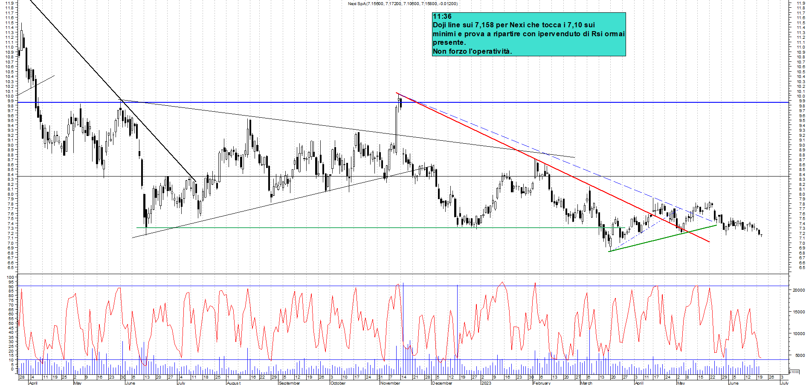Image resolution: width=806 pixels, height=385 pixels.
Task: Click the '10000' volume axis label
Action: pos(798,333)
